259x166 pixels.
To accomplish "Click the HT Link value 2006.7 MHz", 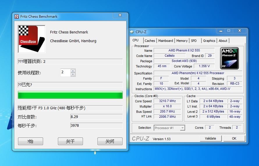I will (x=168, y=117).
